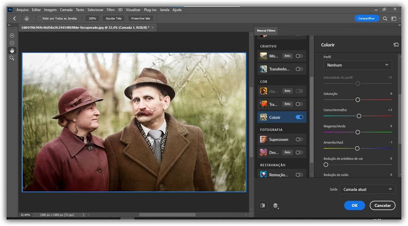Viewport: 408px width, 226px height.
Task: Disable the Colorir filter toggle
Action: (299, 117)
